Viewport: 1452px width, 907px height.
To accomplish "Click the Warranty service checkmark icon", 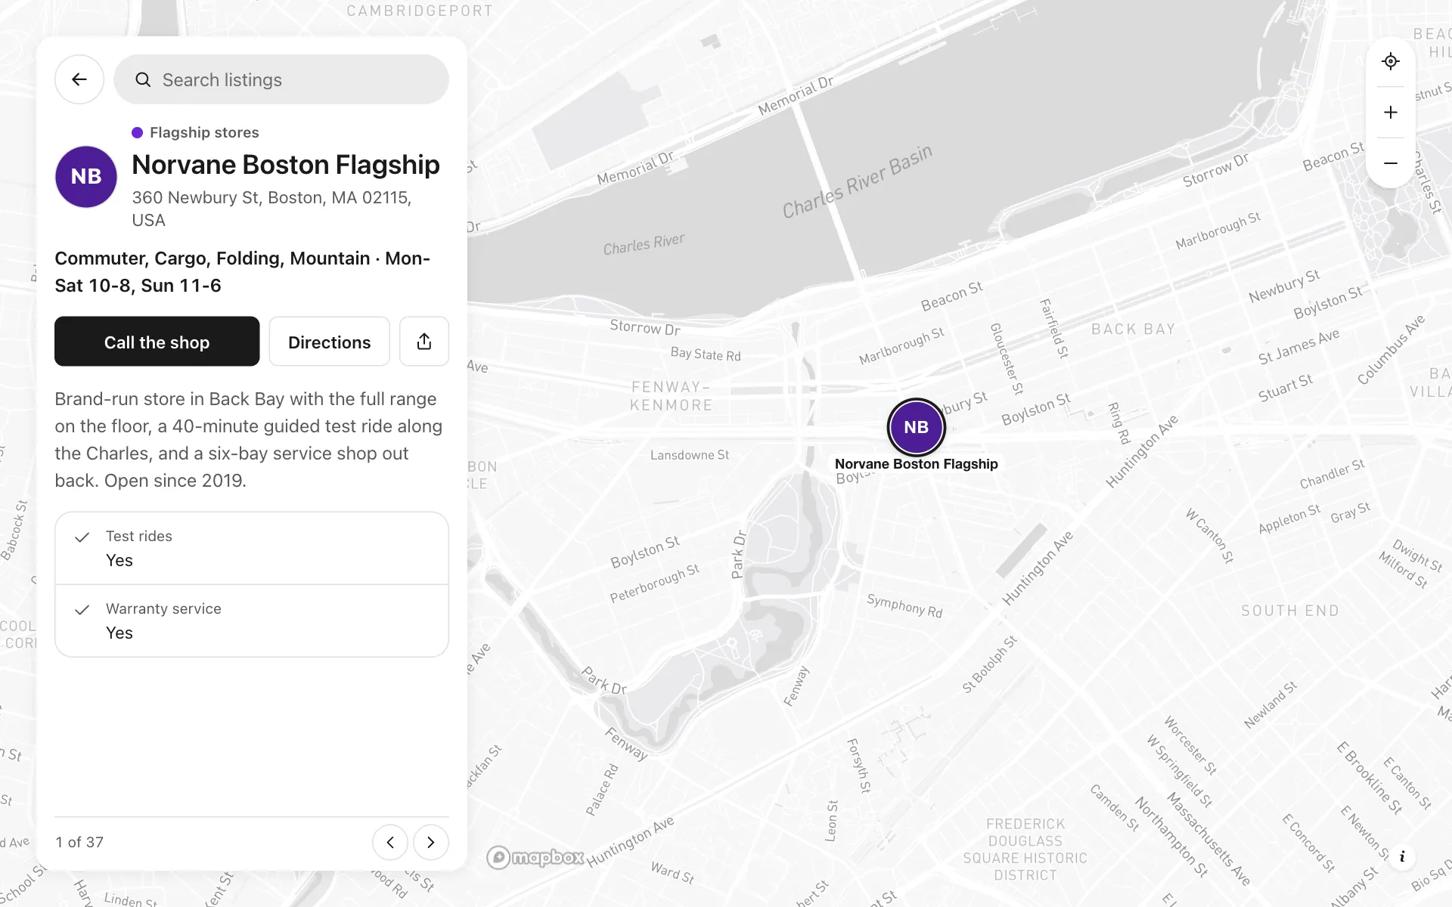I will click(82, 609).
